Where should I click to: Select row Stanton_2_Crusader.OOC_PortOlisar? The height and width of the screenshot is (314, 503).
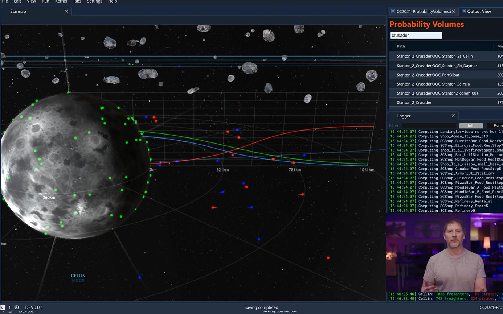446,75
